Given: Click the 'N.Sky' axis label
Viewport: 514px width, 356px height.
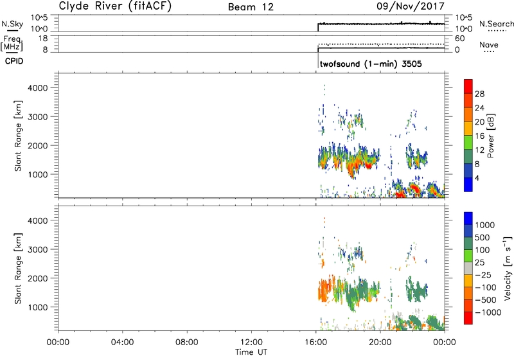Looking at the screenshot, I should [12, 24].
